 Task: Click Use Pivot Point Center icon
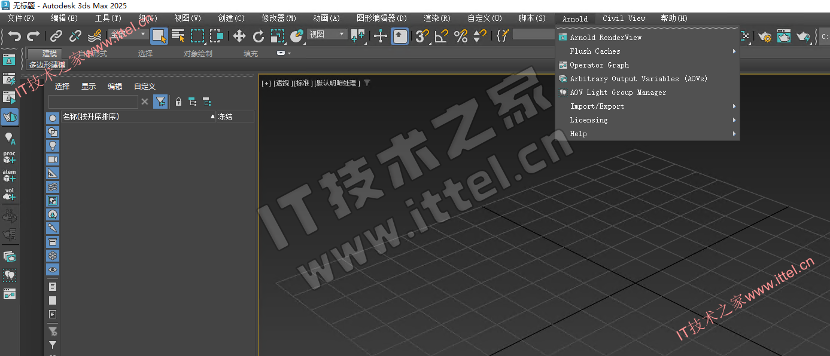(x=358, y=36)
